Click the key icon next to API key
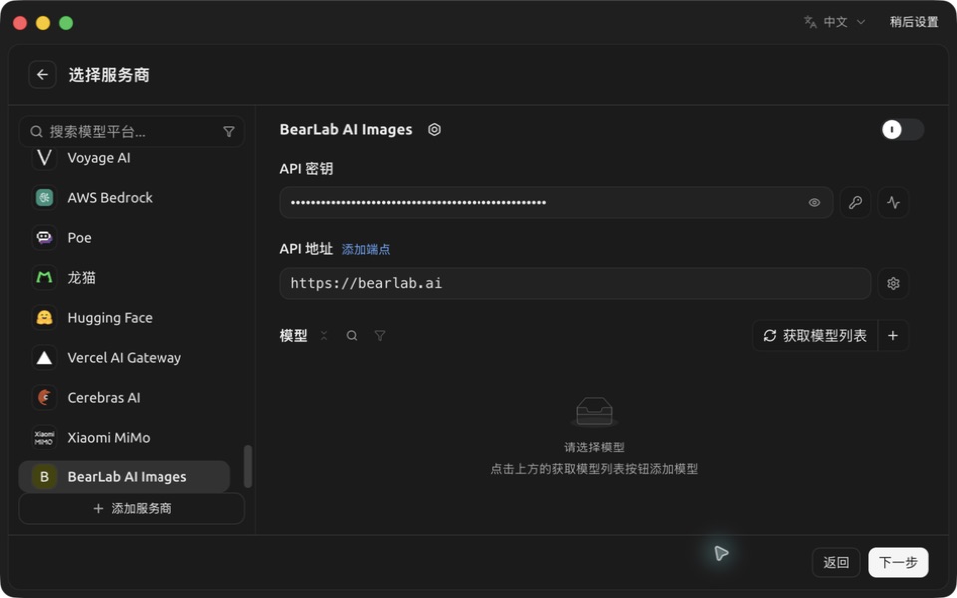The image size is (957, 598). [x=855, y=203]
